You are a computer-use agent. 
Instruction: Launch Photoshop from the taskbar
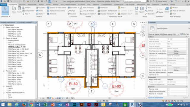[x=75, y=105]
